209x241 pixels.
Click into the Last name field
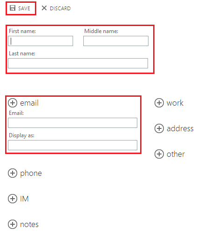[x=78, y=63]
